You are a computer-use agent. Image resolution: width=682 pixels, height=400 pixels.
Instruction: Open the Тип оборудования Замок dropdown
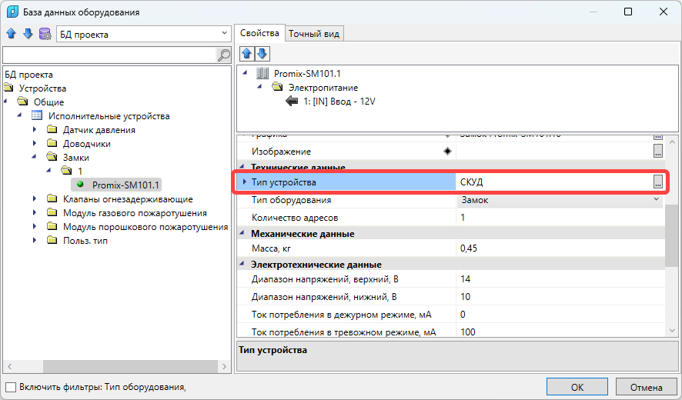pos(657,199)
